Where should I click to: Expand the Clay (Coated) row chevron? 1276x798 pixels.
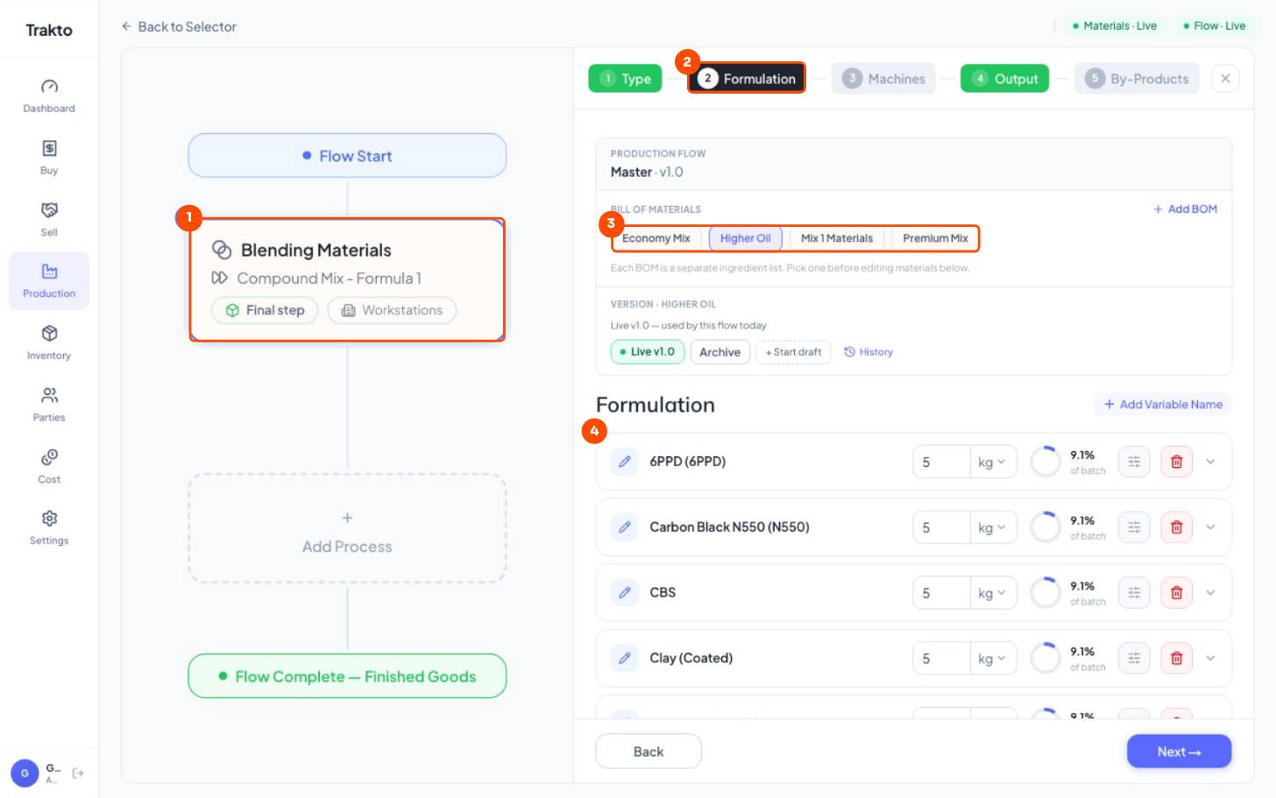1210,658
